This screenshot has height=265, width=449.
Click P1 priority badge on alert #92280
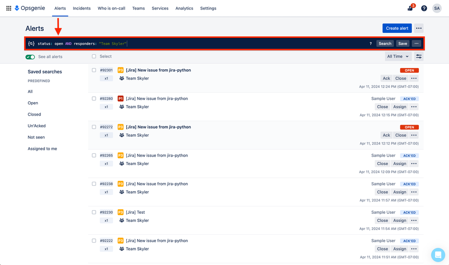click(120, 99)
